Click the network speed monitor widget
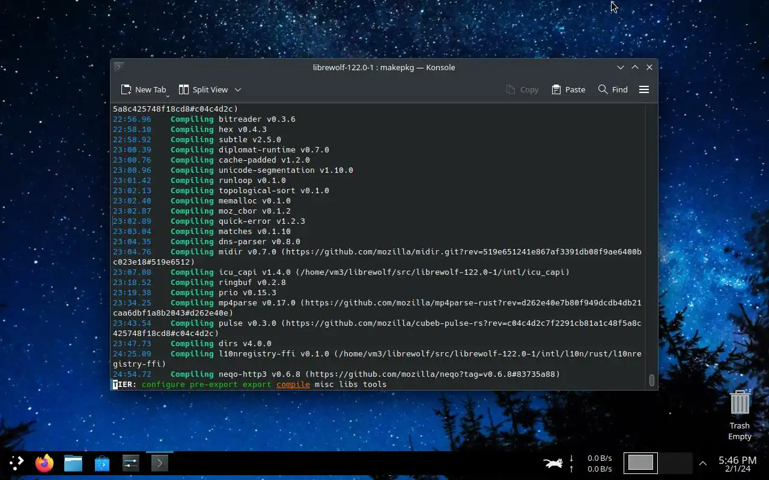 [x=591, y=463]
